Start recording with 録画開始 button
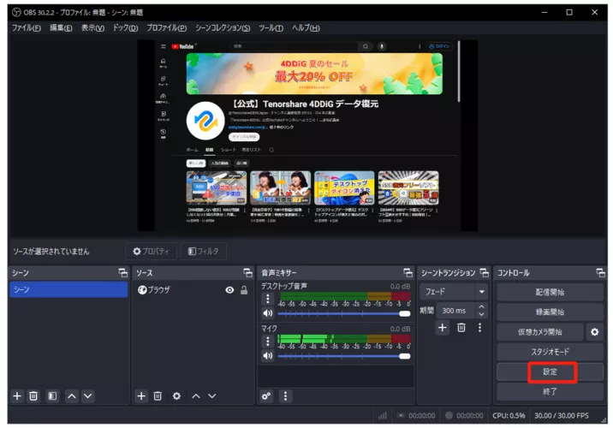This screenshot has width=613, height=428. click(x=551, y=312)
